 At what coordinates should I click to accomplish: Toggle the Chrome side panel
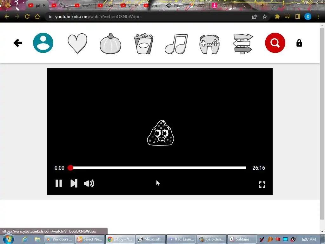pyautogui.click(x=297, y=17)
